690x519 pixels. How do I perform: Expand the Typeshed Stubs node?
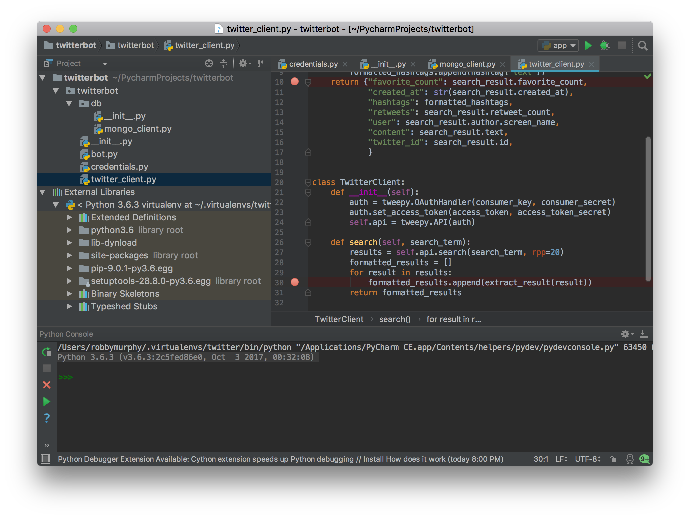click(x=69, y=306)
